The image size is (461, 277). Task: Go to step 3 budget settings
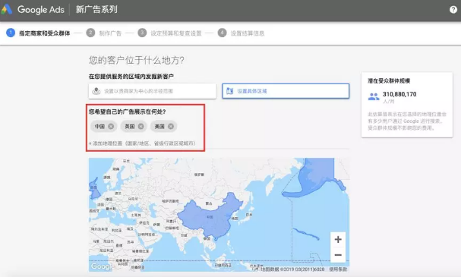point(169,33)
